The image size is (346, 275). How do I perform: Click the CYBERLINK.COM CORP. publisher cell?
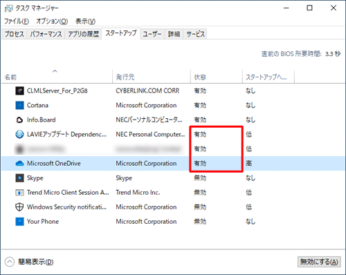(147, 91)
